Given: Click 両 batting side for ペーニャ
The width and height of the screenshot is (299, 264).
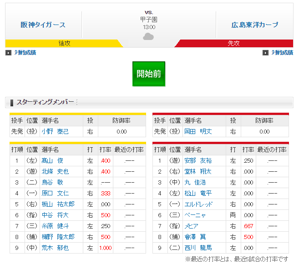Looking at the screenshot, I should pyautogui.click(x=233, y=215).
